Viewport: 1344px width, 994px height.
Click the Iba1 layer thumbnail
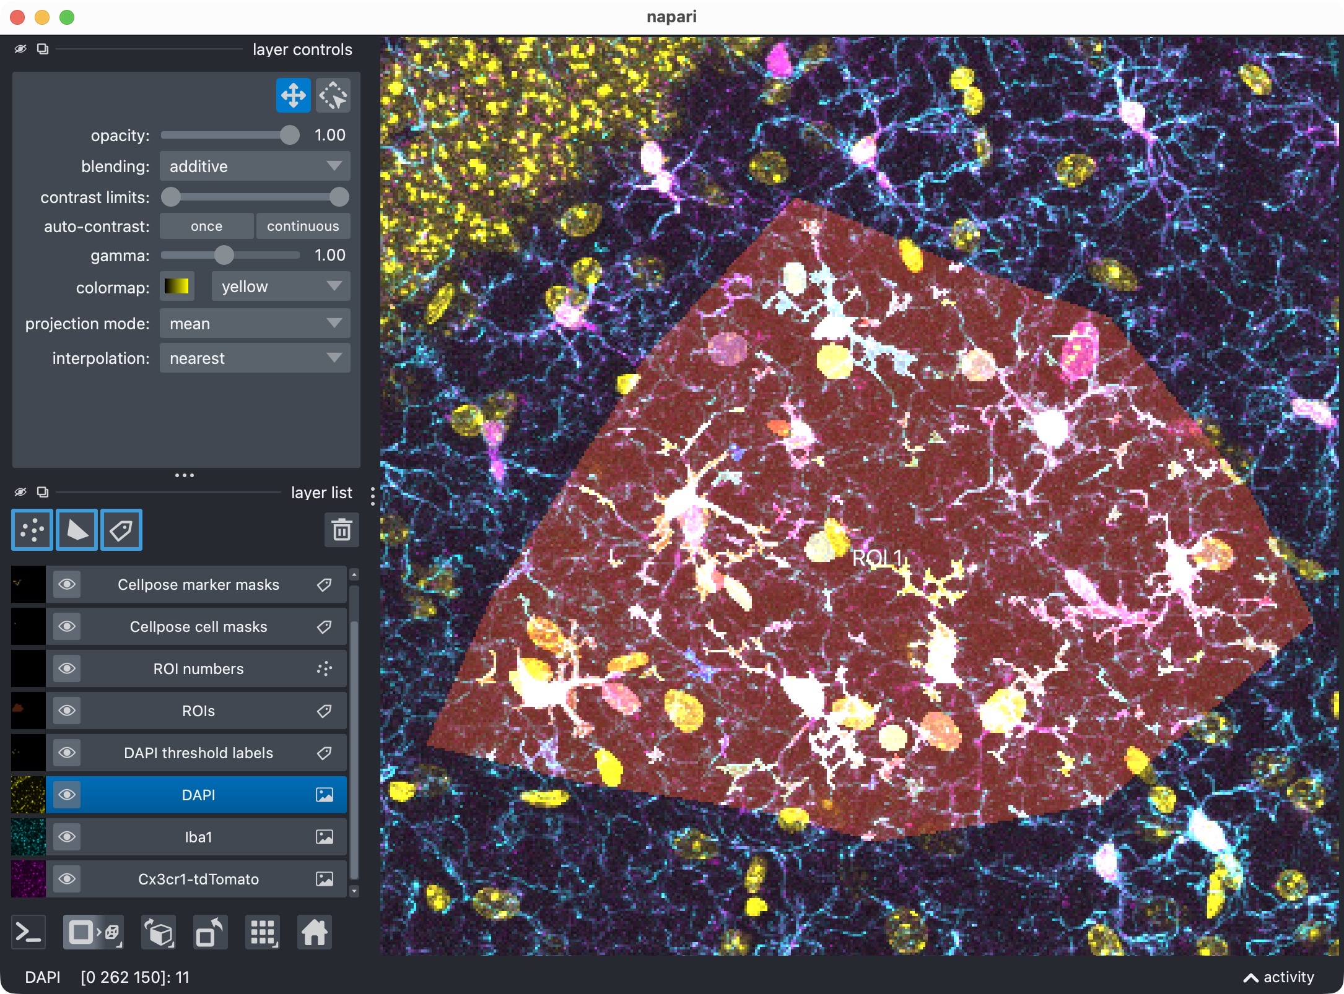tap(28, 837)
